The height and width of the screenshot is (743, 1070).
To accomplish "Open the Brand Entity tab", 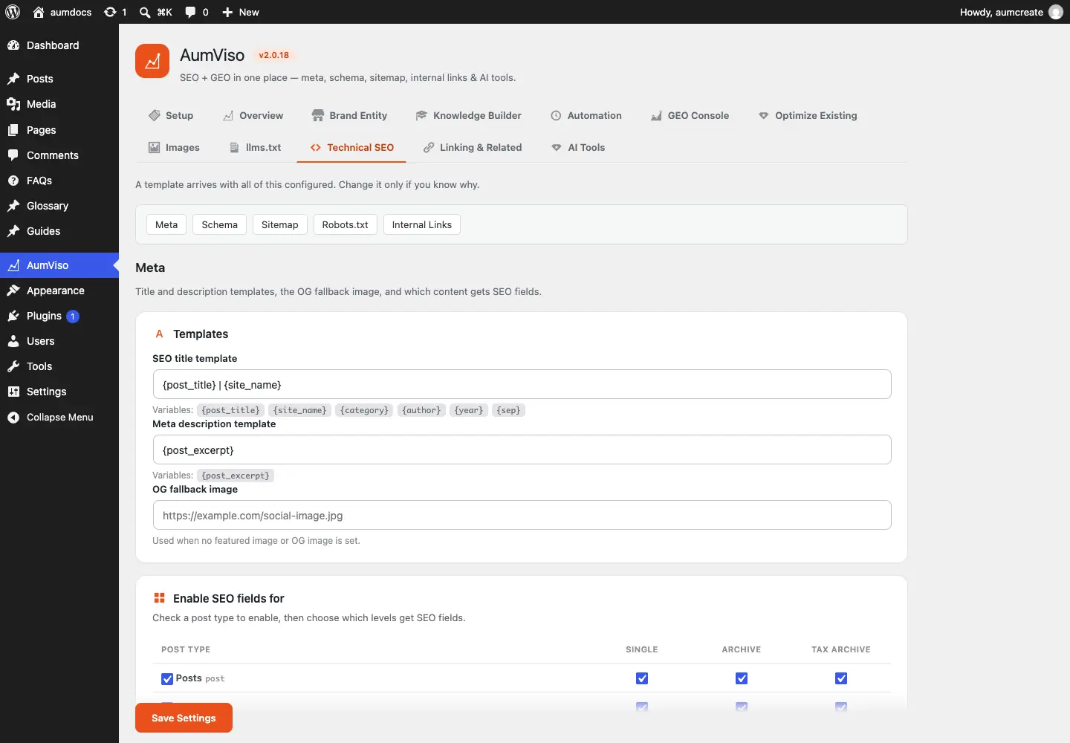I will coord(349,115).
